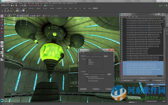Viewport: 168px width, 105px height.
Task: Click the Auto Resolve button in Auto Resolver dialog
Action: [83, 89]
